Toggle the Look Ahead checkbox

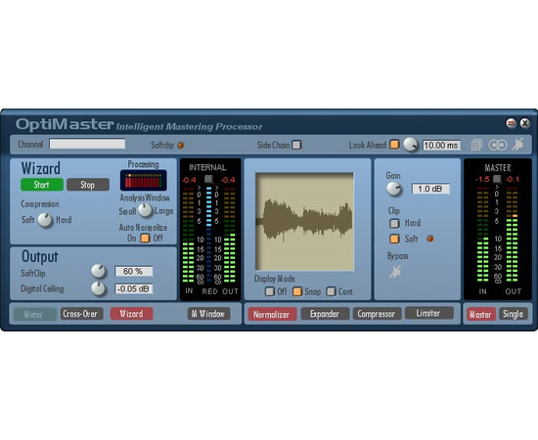(394, 145)
